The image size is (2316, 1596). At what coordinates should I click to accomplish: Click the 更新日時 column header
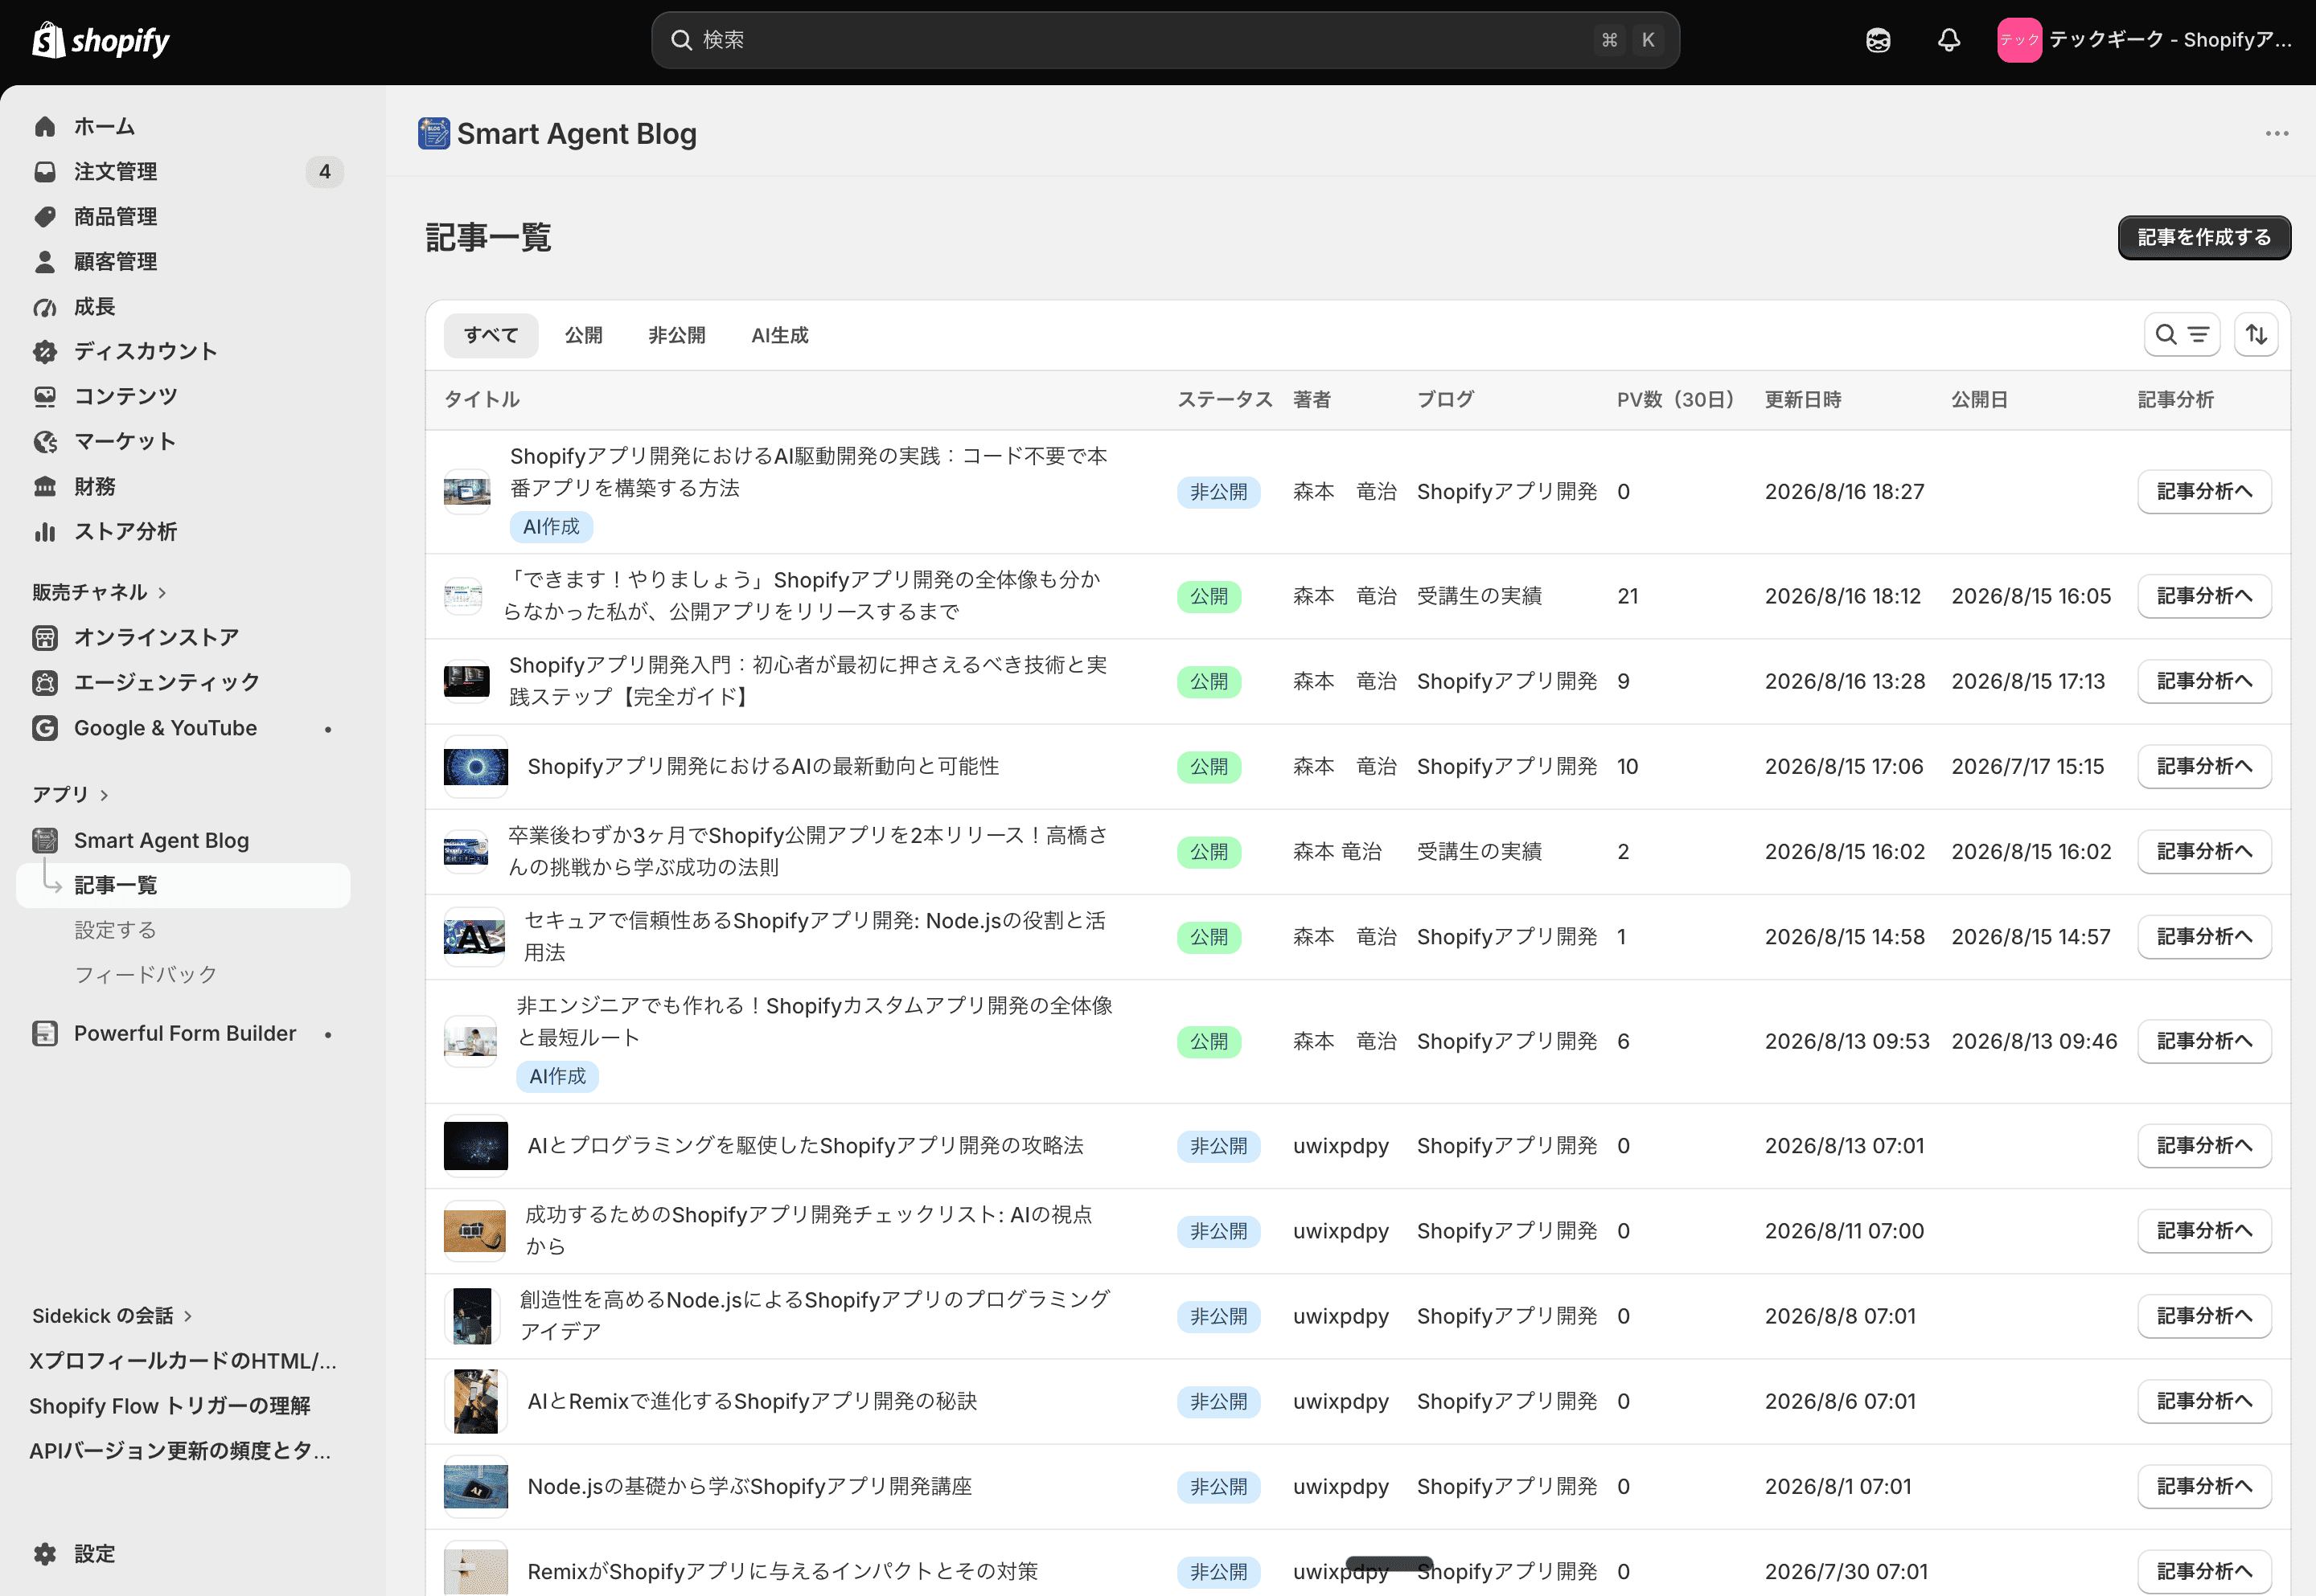pyautogui.click(x=1803, y=399)
